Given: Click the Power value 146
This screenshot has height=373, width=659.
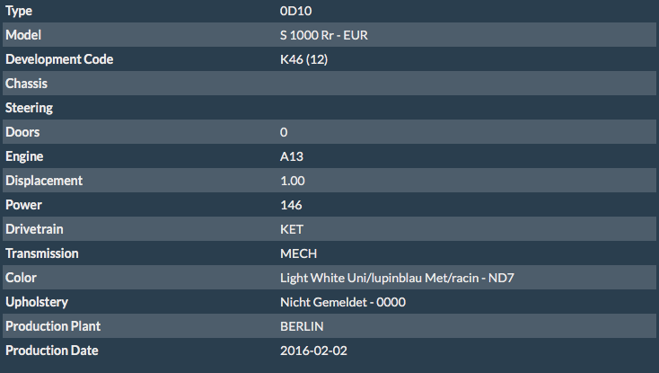Looking at the screenshot, I should [x=291, y=205].
